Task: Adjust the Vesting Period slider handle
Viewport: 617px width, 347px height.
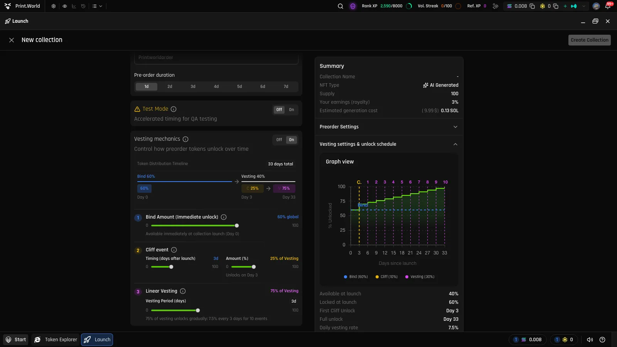Action: (198, 310)
